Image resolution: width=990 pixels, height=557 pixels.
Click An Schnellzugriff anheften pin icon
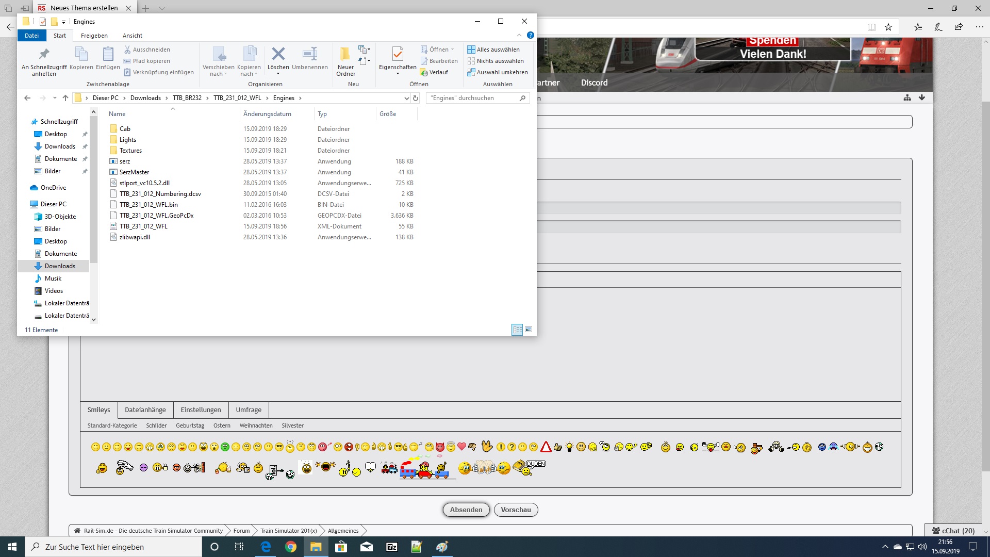(44, 54)
